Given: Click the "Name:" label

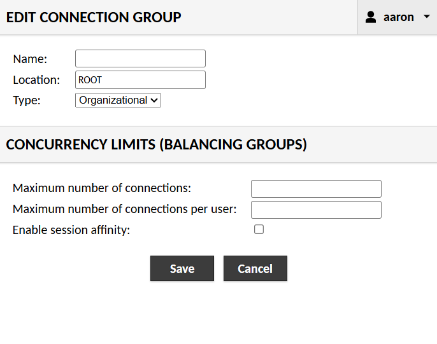Looking at the screenshot, I should pos(30,59).
